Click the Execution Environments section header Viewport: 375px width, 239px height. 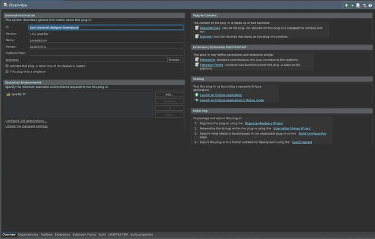[x=94, y=82]
